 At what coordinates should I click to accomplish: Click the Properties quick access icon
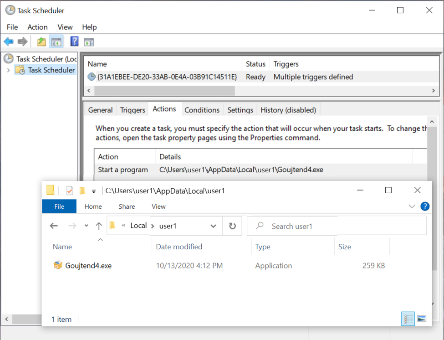(x=70, y=191)
